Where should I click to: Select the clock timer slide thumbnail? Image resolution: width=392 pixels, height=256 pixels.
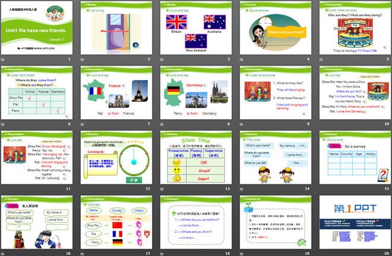[116, 158]
